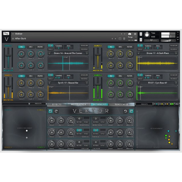Go to next sample after FX 07
The image size is (182, 182).
coord(176,83)
